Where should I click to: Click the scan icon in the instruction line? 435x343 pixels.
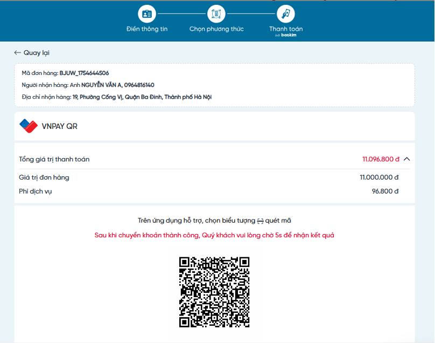click(x=260, y=221)
